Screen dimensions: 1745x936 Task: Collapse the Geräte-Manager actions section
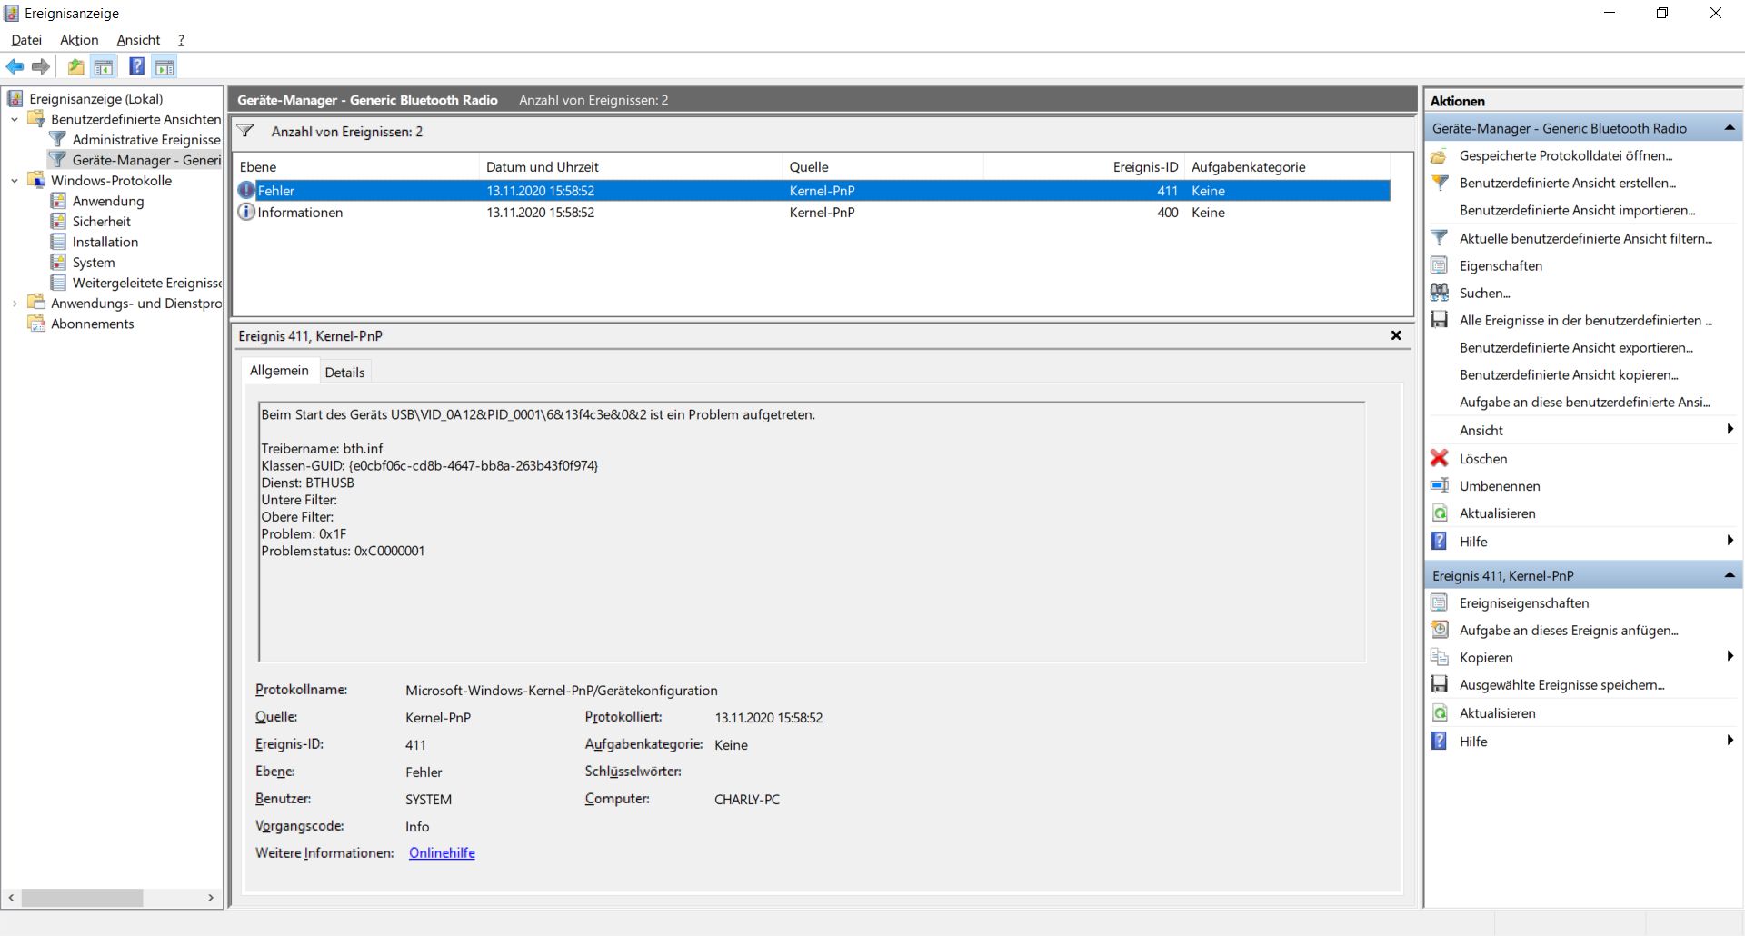[1730, 128]
